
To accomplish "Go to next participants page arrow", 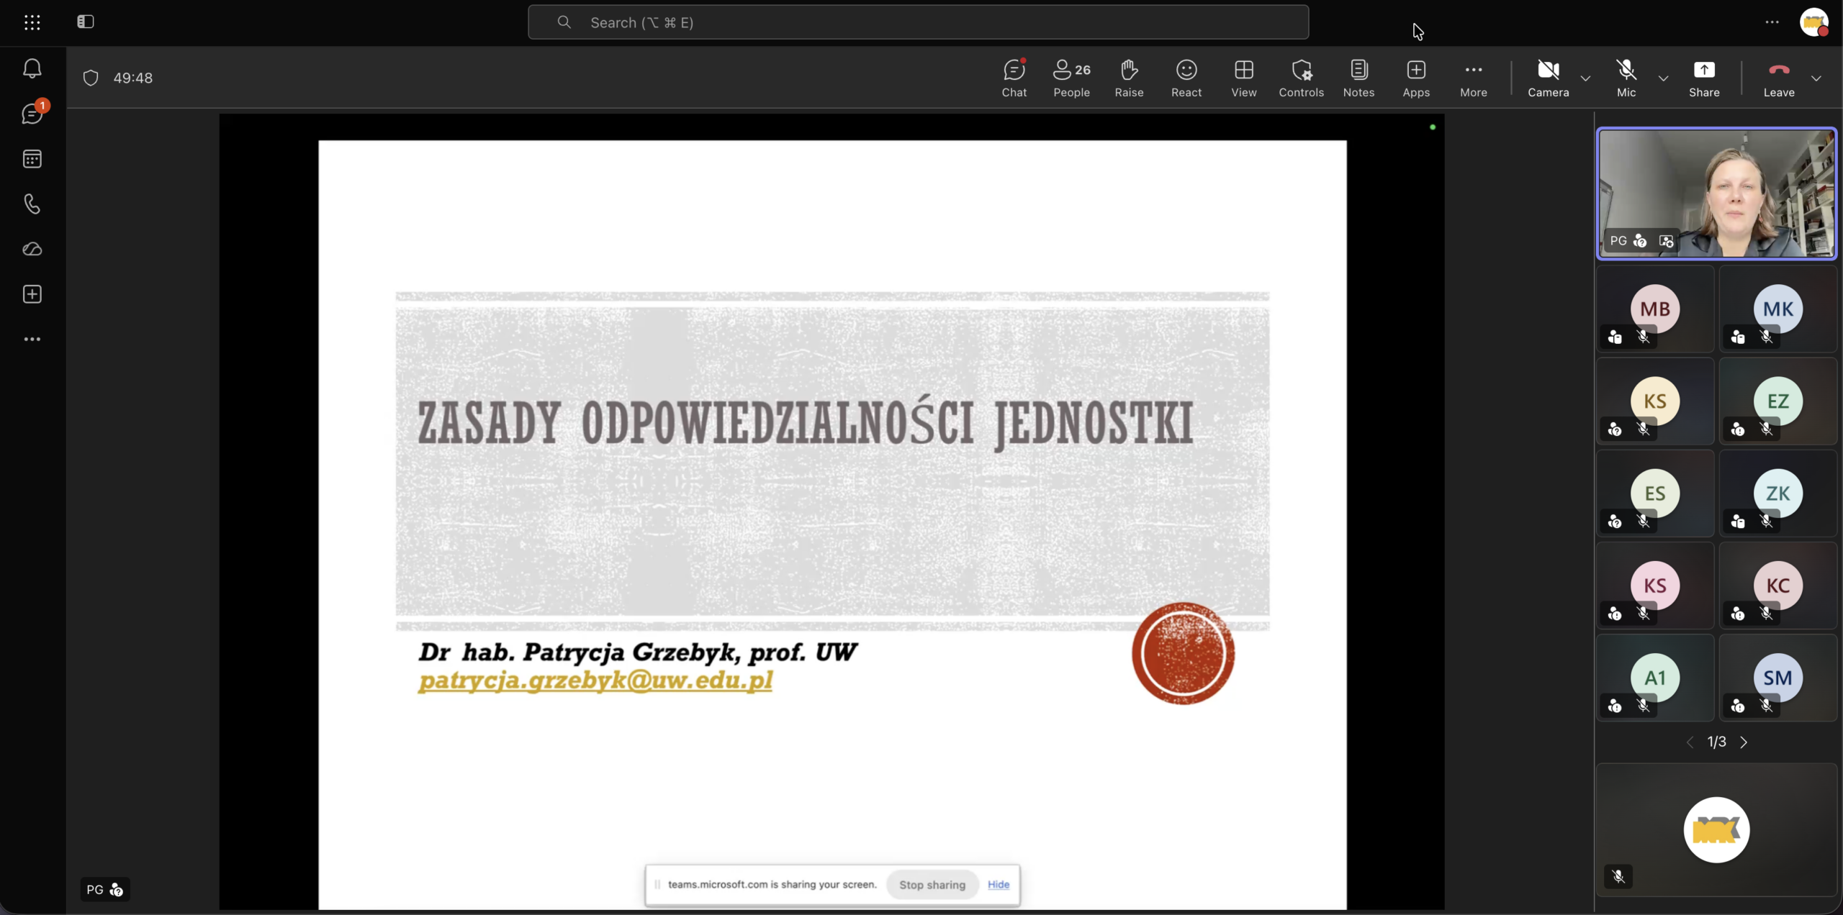I will [1744, 742].
